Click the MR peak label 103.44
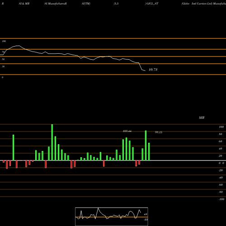Image resolution: width=226 pixels, height=226 pixels. click(127, 131)
